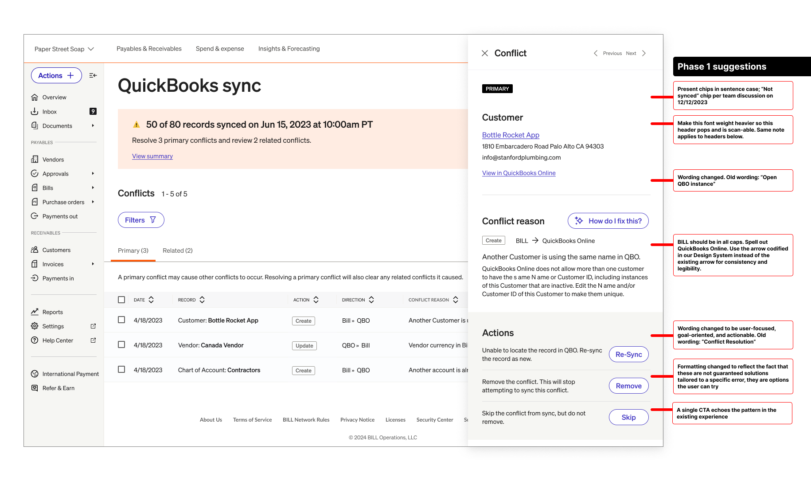Click the Actions plus button

point(56,75)
